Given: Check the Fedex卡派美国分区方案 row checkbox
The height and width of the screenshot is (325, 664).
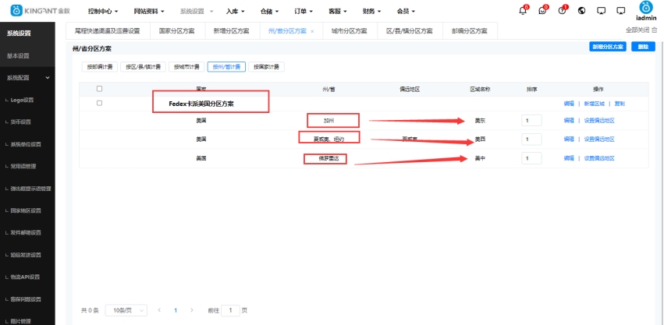Looking at the screenshot, I should click(x=99, y=103).
